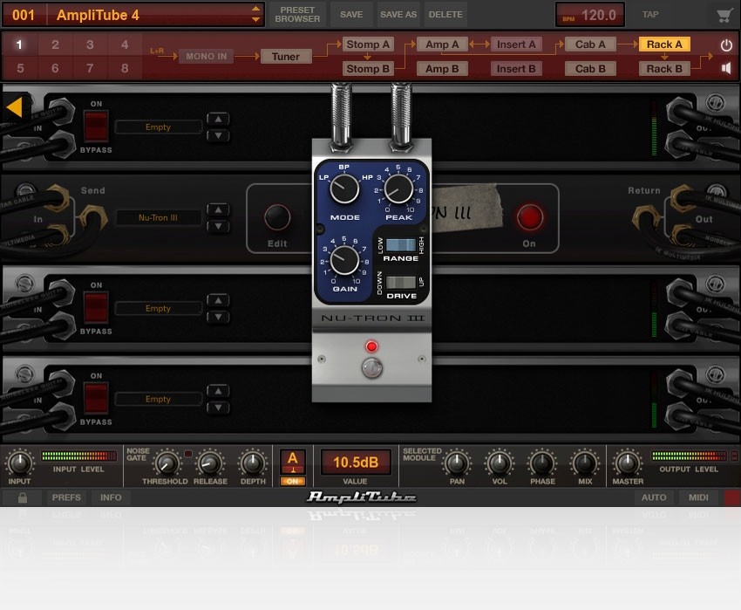This screenshot has width=741, height=610.
Task: Switch to Cab A section
Action: tap(590, 45)
